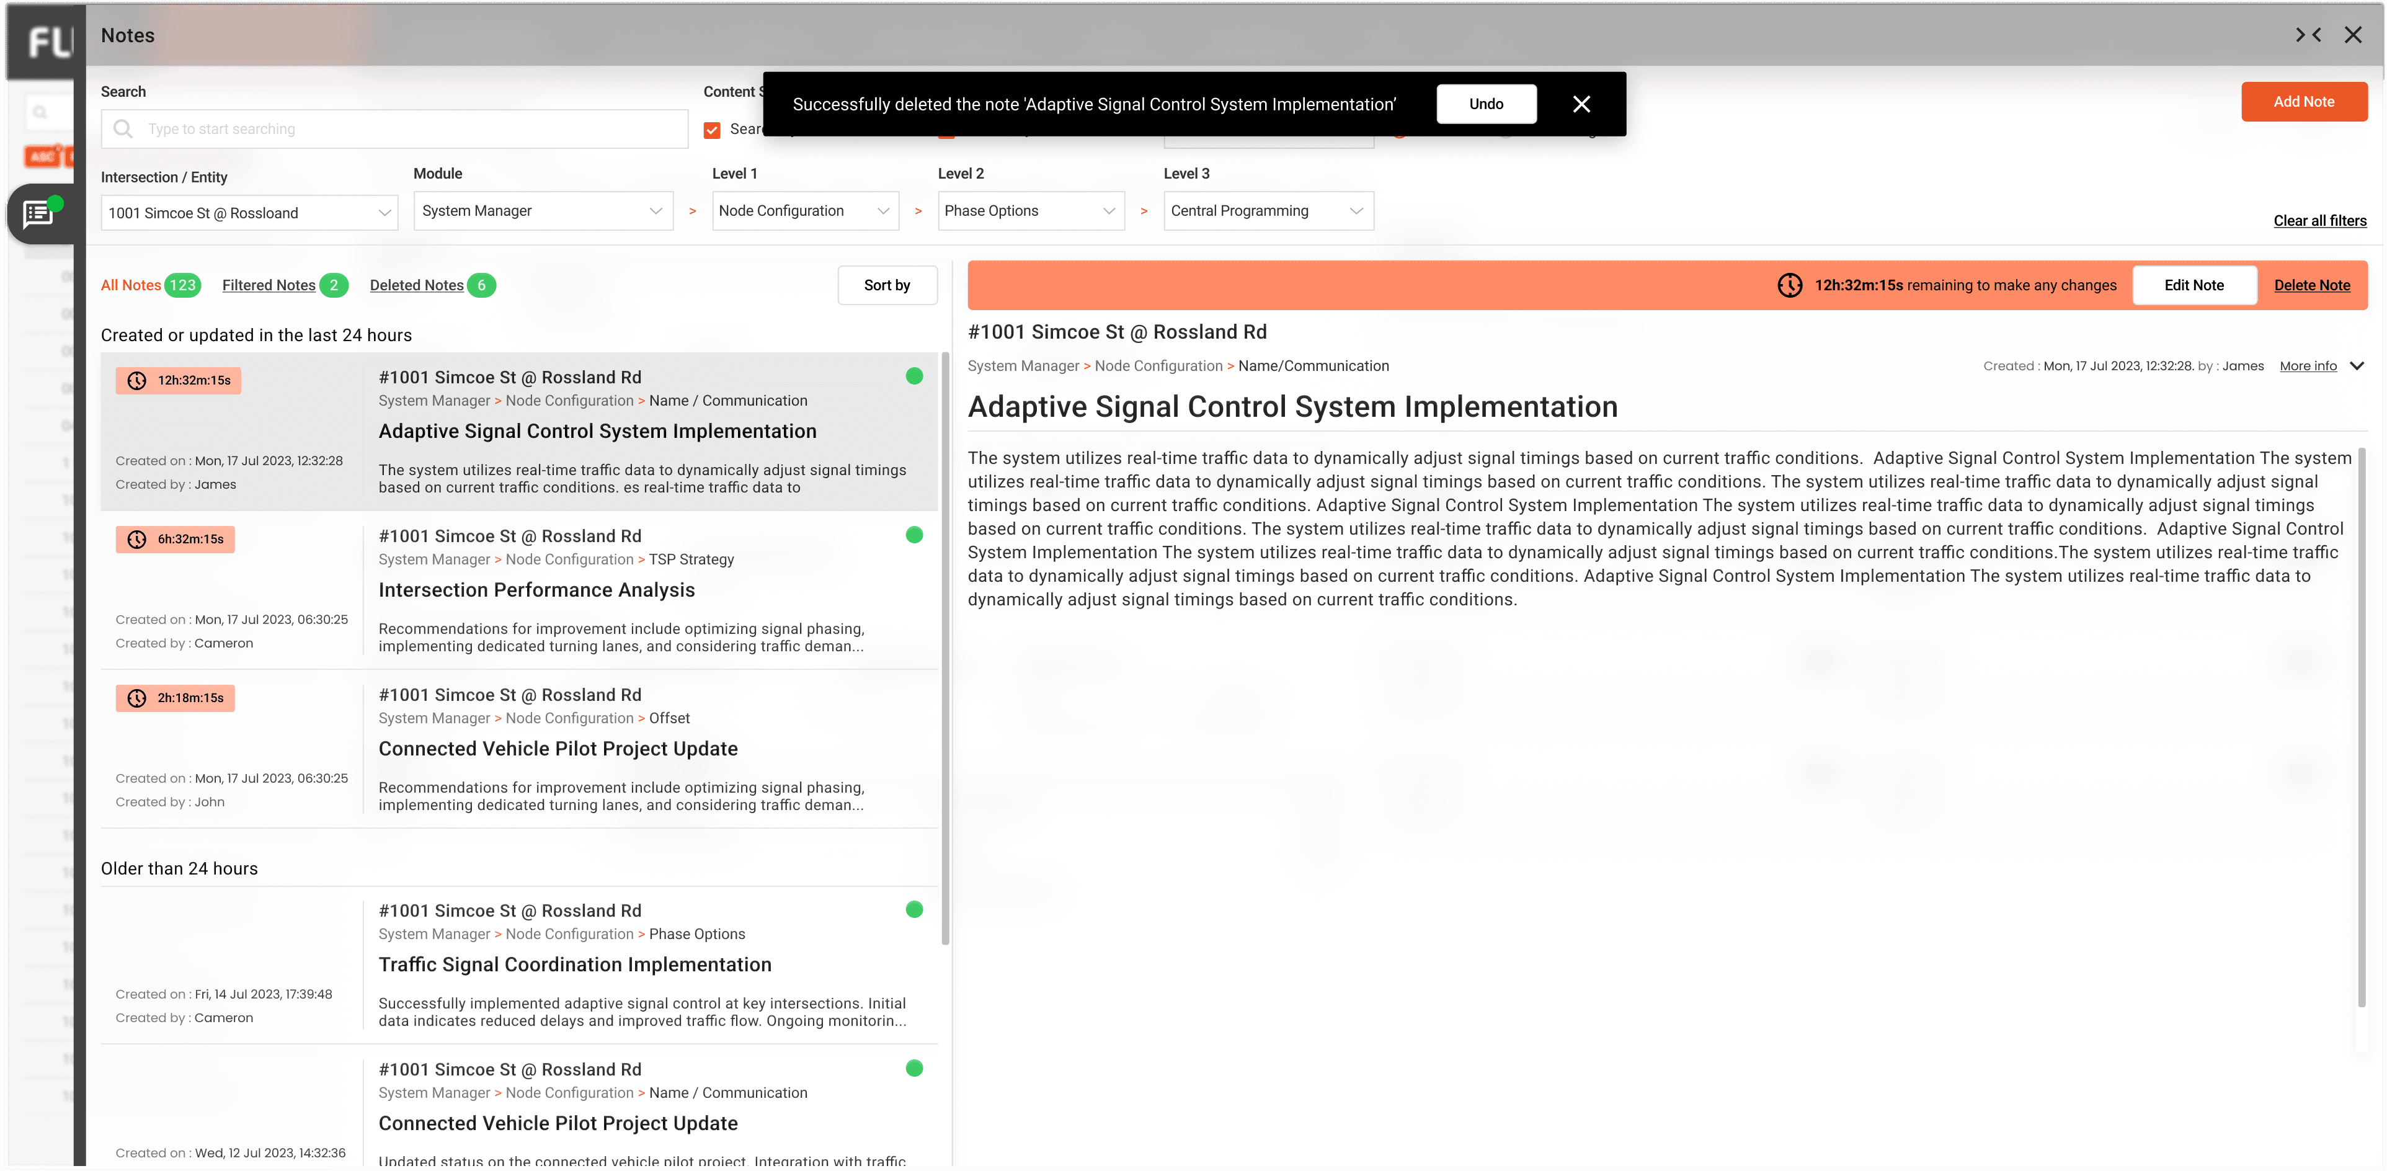This screenshot has width=2387, height=1171.
Task: Click the collapse panel arrows icon
Action: coord(2308,35)
